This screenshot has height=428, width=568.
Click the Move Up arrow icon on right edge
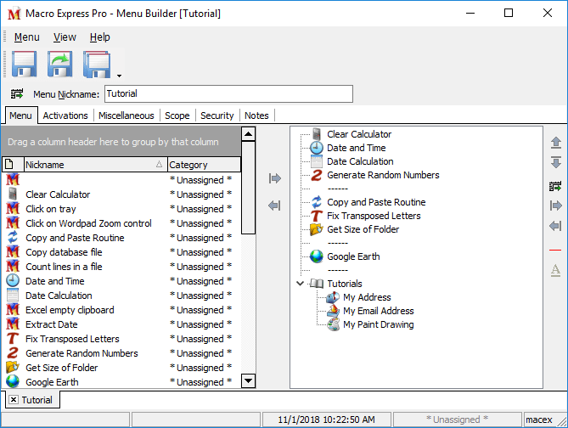tap(555, 143)
